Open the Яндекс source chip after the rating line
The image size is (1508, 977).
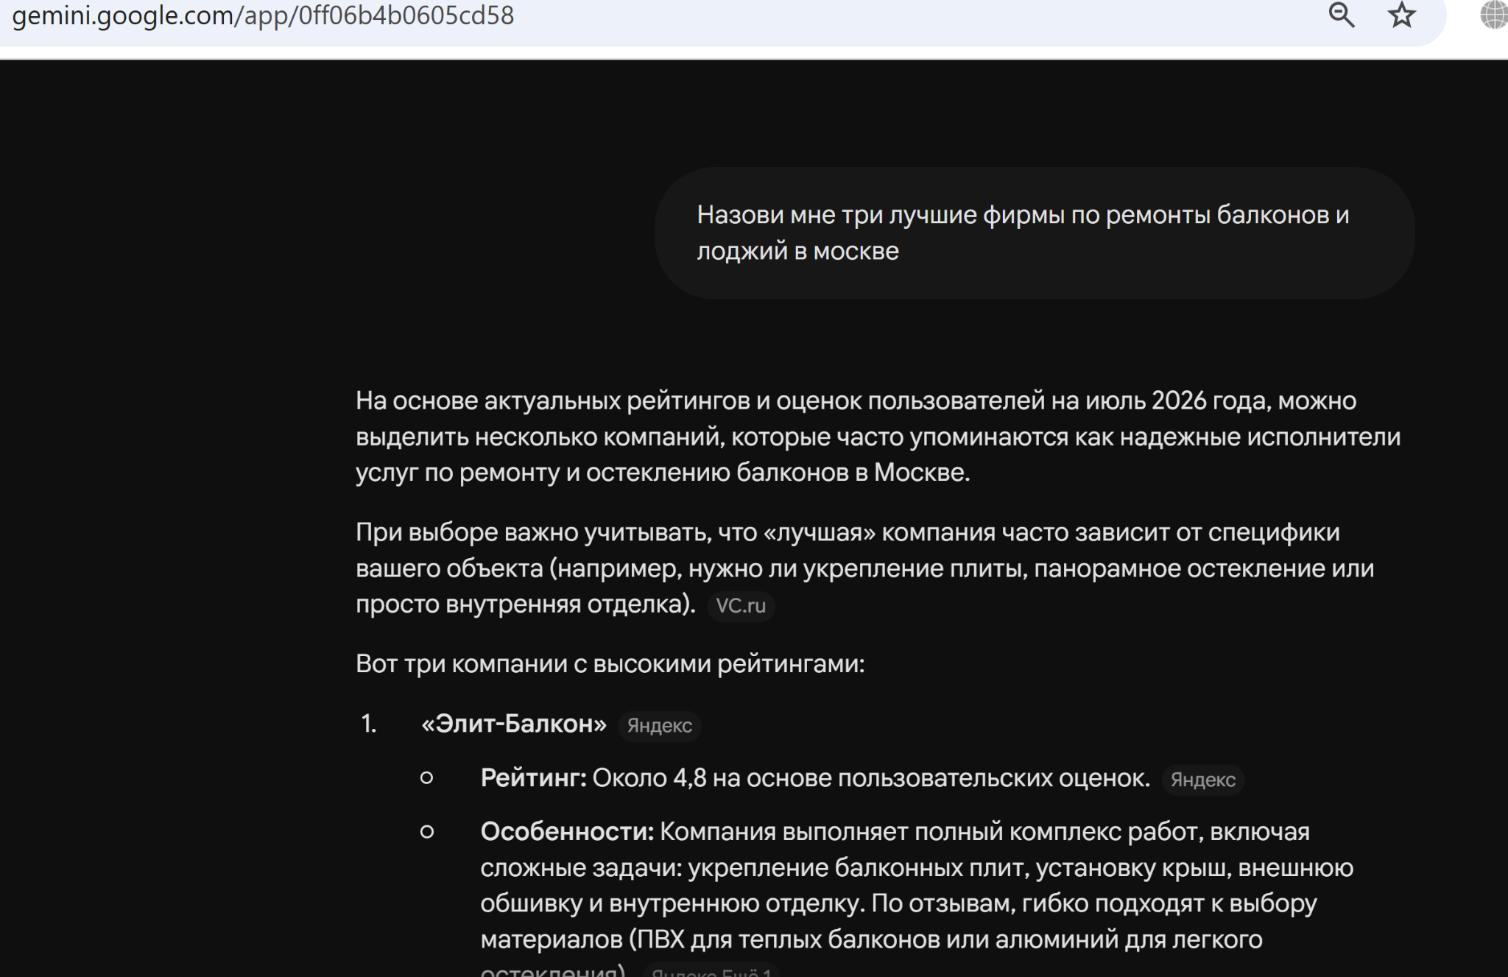click(1202, 780)
